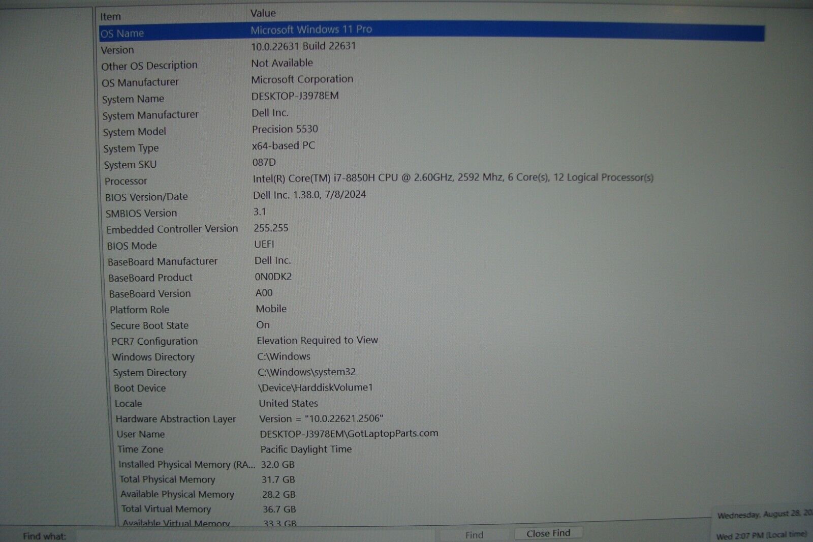813x542 pixels.
Task: Select the Boot Device row
Action: pos(140,388)
